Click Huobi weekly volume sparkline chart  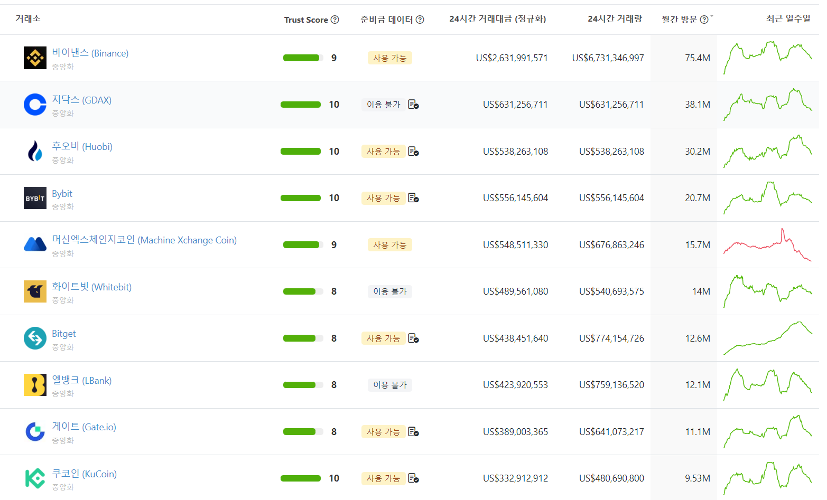point(768,151)
